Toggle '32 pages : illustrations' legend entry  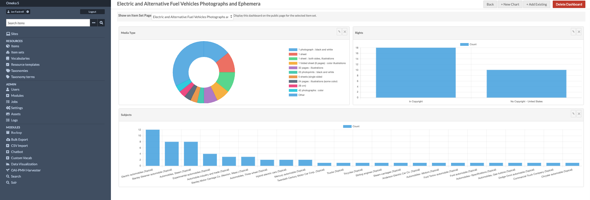pyautogui.click(x=311, y=68)
